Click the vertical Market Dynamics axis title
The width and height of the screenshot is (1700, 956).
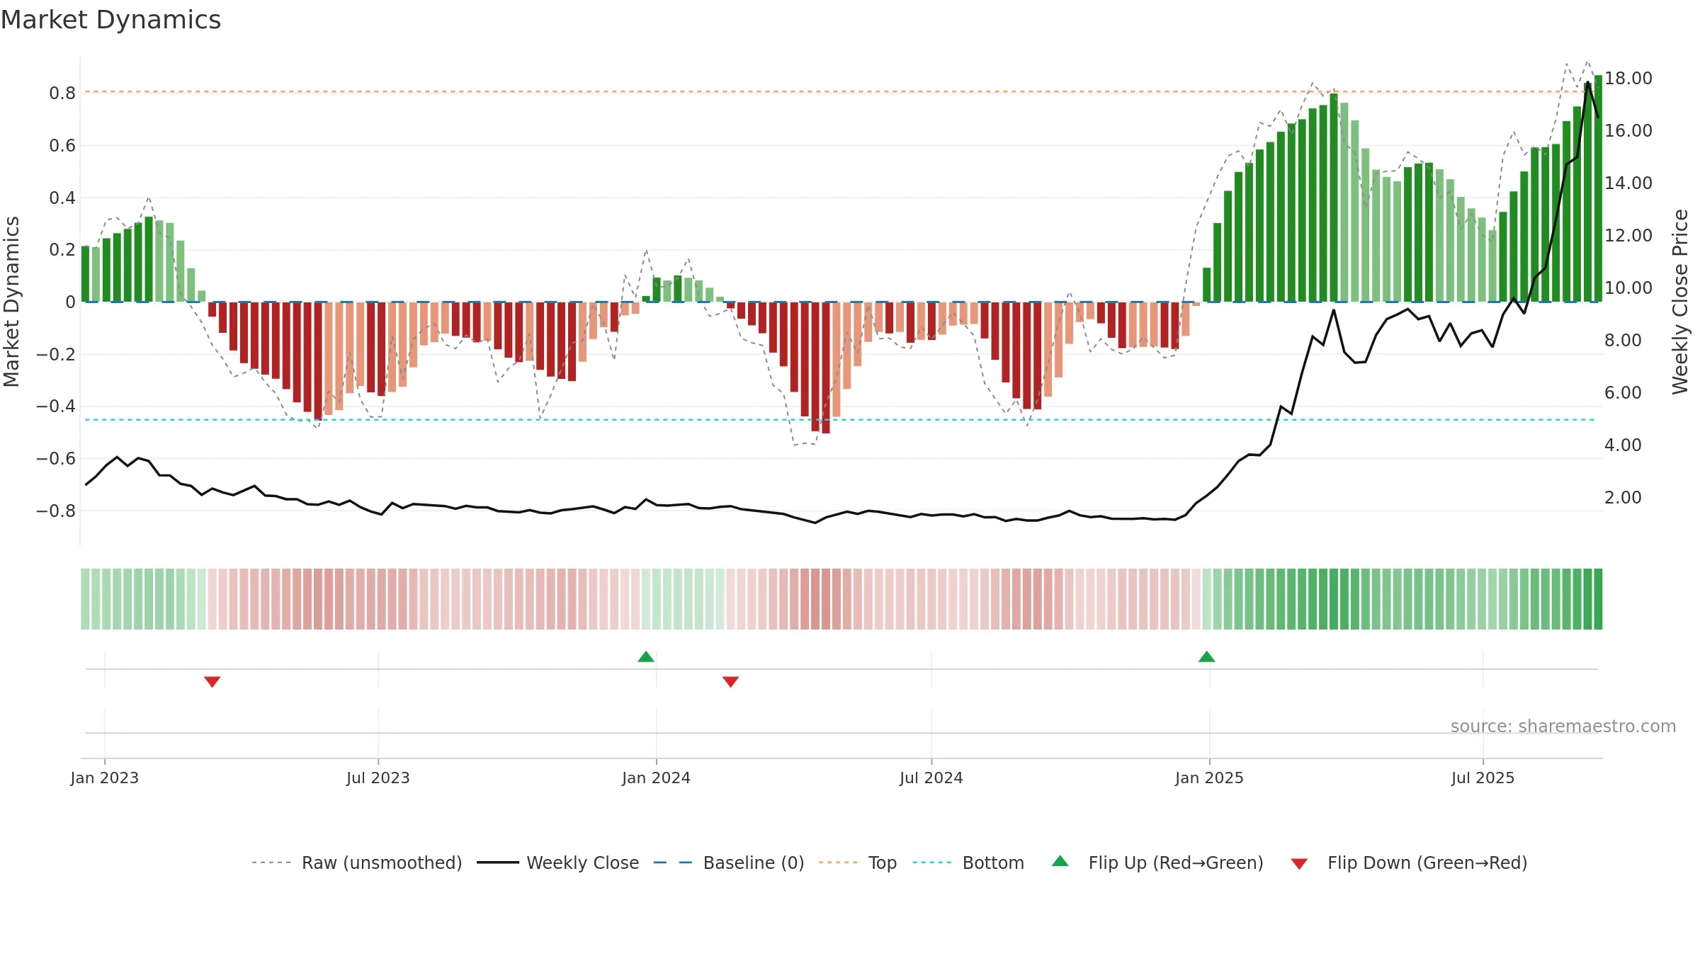point(11,302)
